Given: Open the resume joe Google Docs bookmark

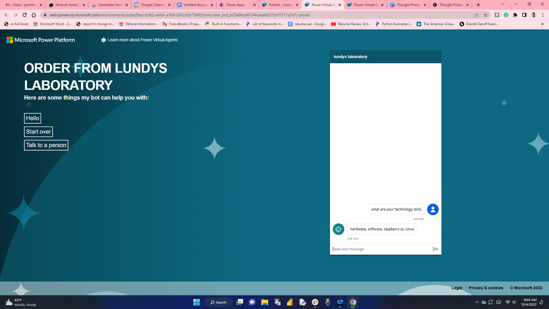Looking at the screenshot, I should pos(307,24).
